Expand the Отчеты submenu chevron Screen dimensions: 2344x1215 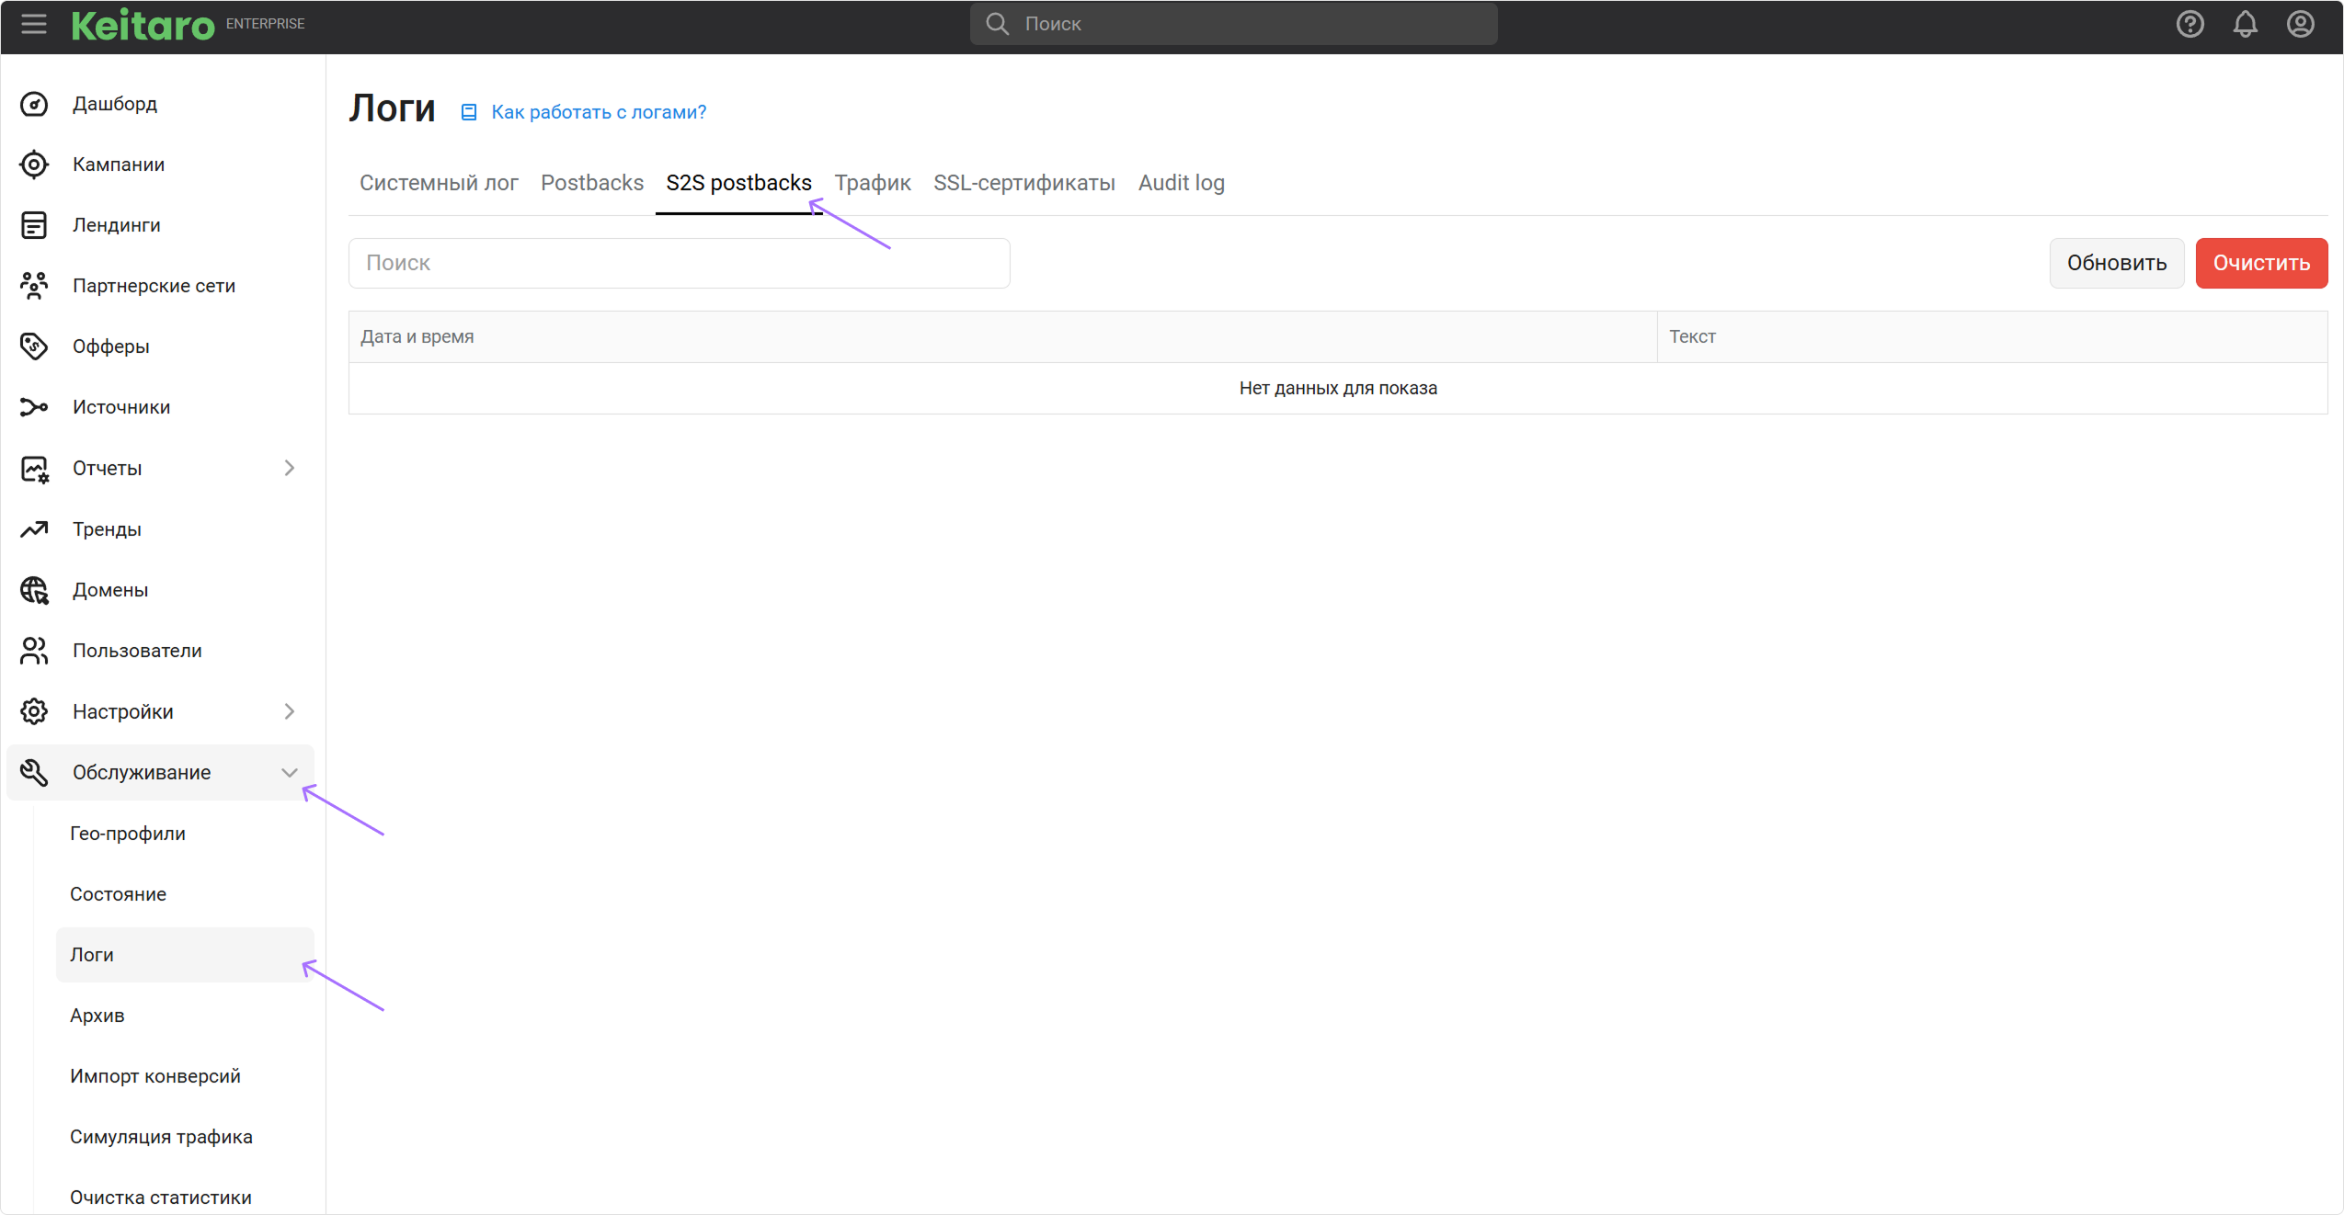(290, 468)
